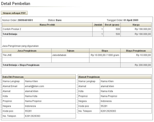The image size is (154, 122).
Task: Click the Data Diri Pemesan table header
Action: [x=13, y=77]
